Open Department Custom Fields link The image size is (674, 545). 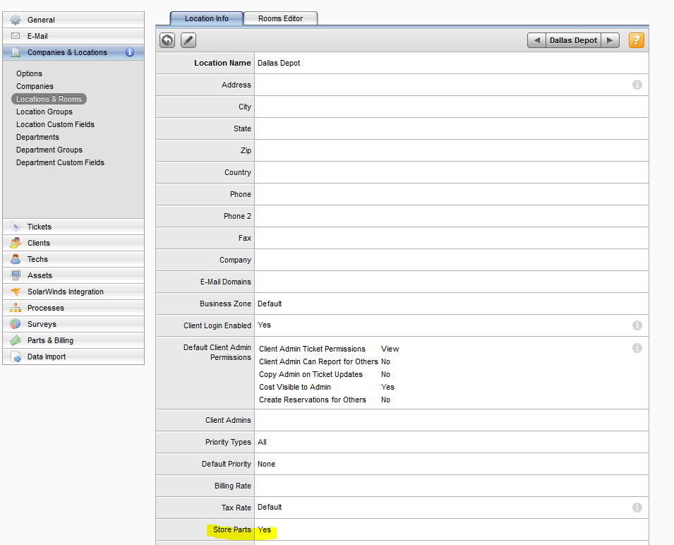(x=60, y=162)
